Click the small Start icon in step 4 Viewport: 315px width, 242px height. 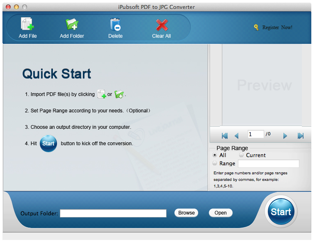point(48,144)
